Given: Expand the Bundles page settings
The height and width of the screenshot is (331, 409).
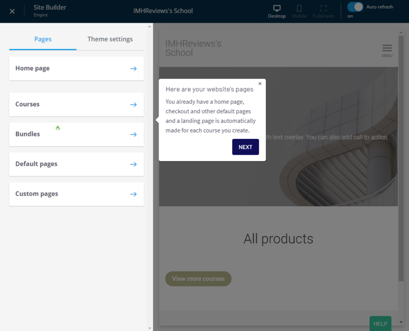Looking at the screenshot, I should [133, 134].
